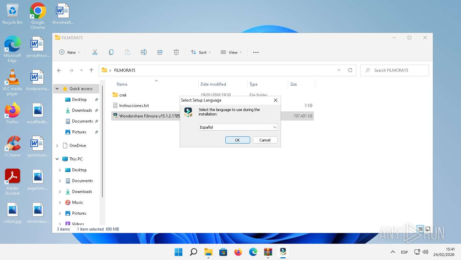461x260 pixels.
Task: Click the Copy icon in Explorer toolbar
Action: pos(111,52)
